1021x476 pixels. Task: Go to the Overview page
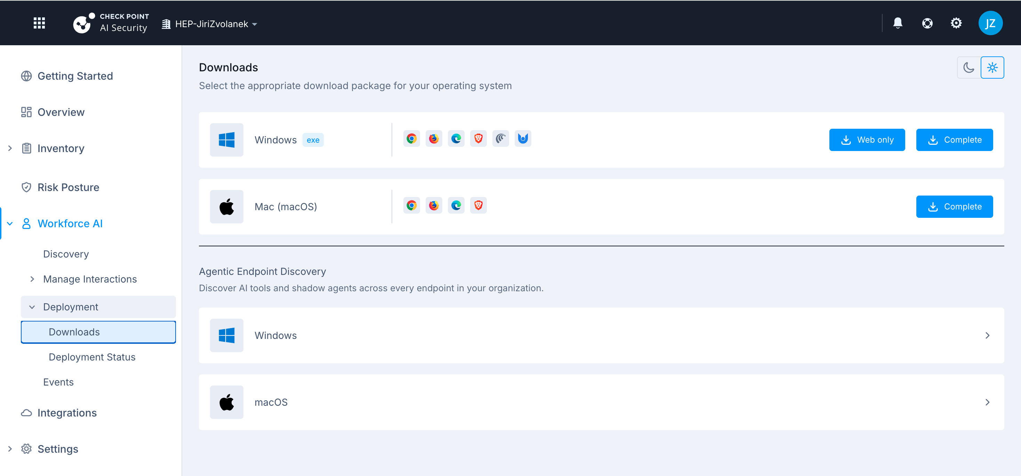(x=61, y=112)
